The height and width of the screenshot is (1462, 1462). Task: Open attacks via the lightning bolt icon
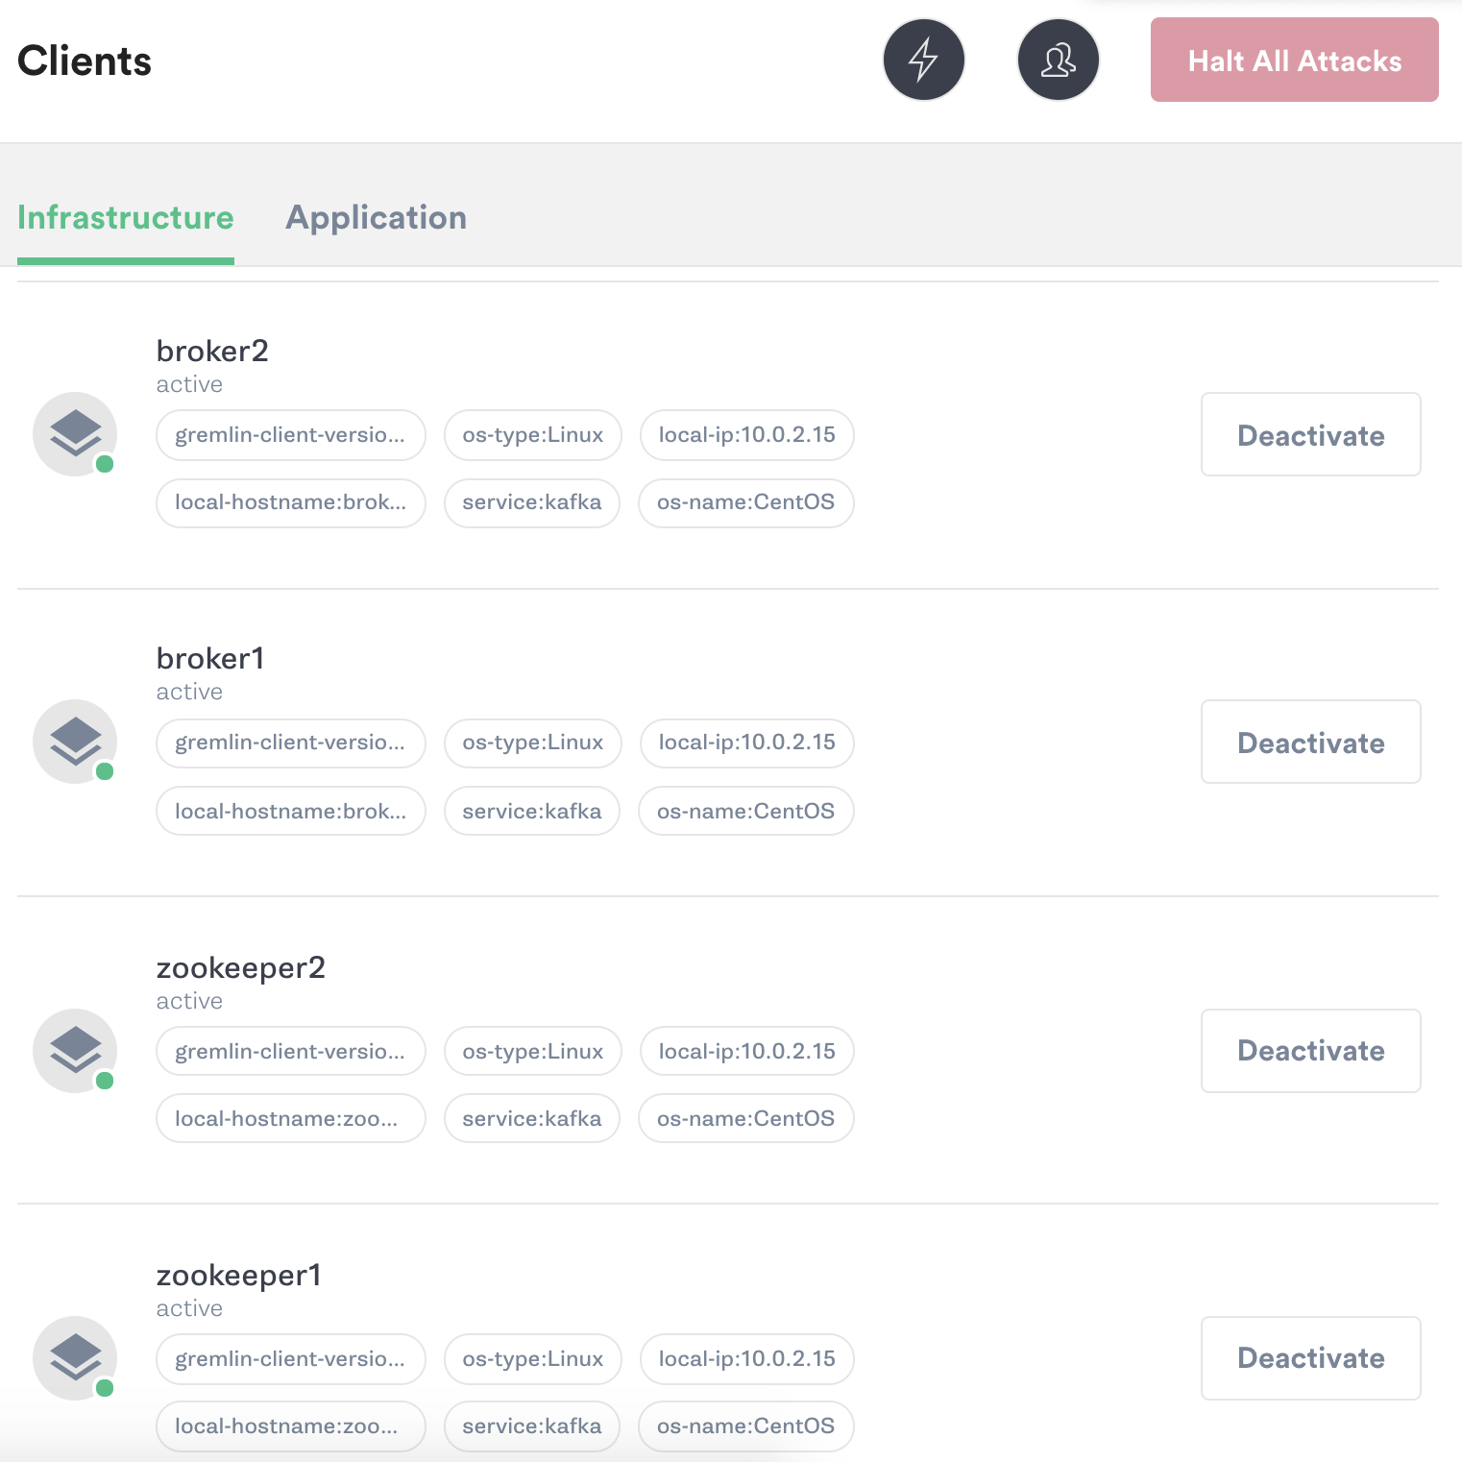pos(923,60)
